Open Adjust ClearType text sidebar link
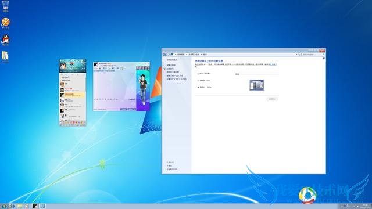Viewport: 372px width, 209px height. click(174, 75)
